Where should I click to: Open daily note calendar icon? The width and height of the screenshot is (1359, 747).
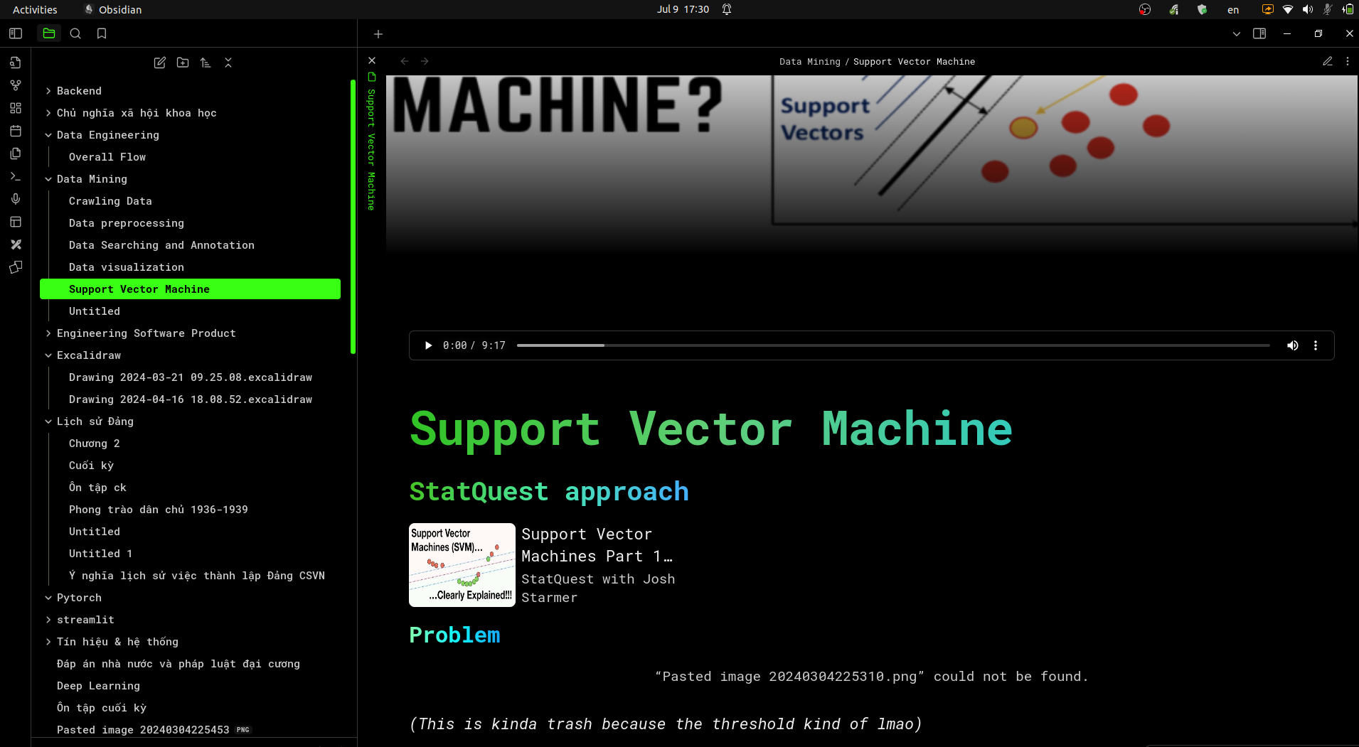coord(16,131)
